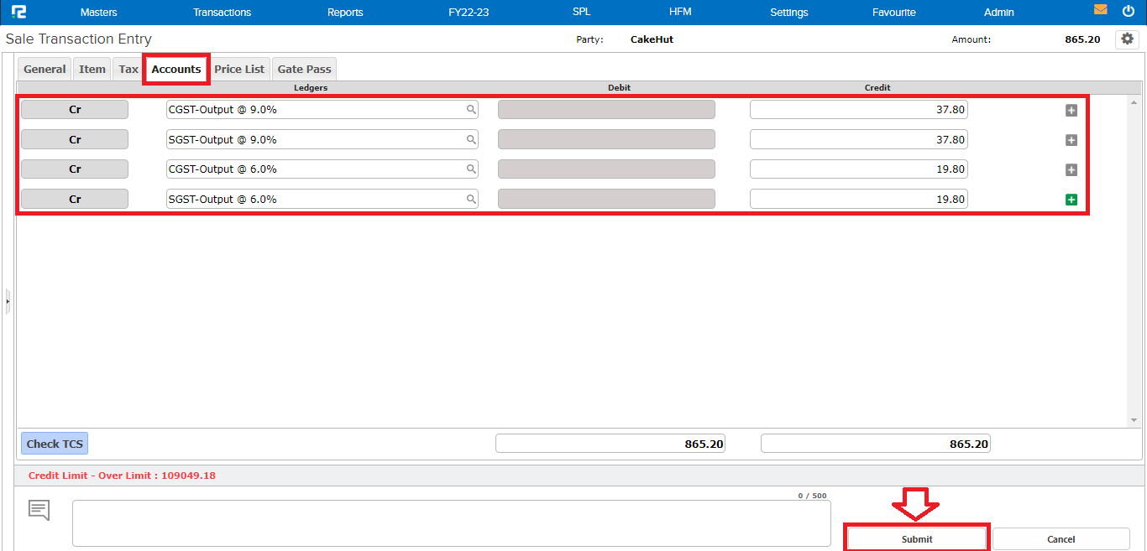Open ledger search for SGST-Output @ 6.0%
Viewport: 1147px width, 551px height.
(x=471, y=199)
